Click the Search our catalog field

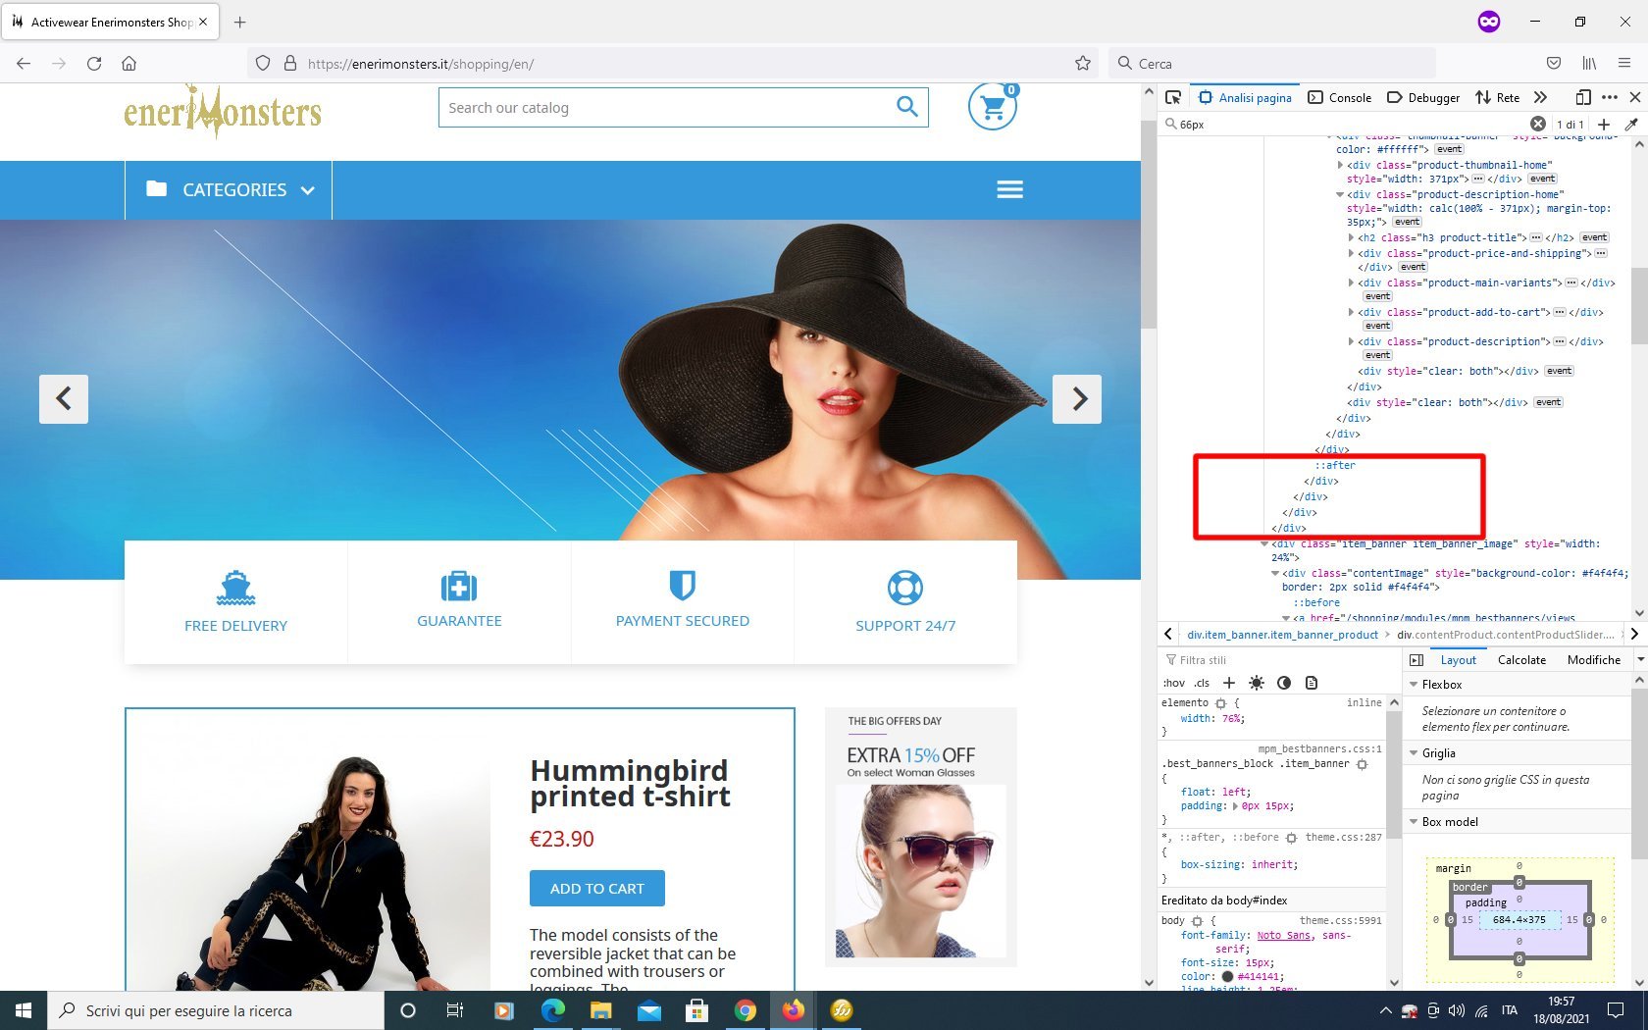(667, 108)
